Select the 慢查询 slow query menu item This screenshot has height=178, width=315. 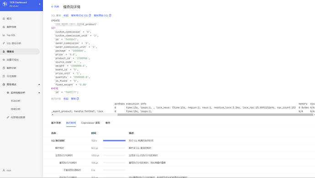pyautogui.click(x=20, y=52)
